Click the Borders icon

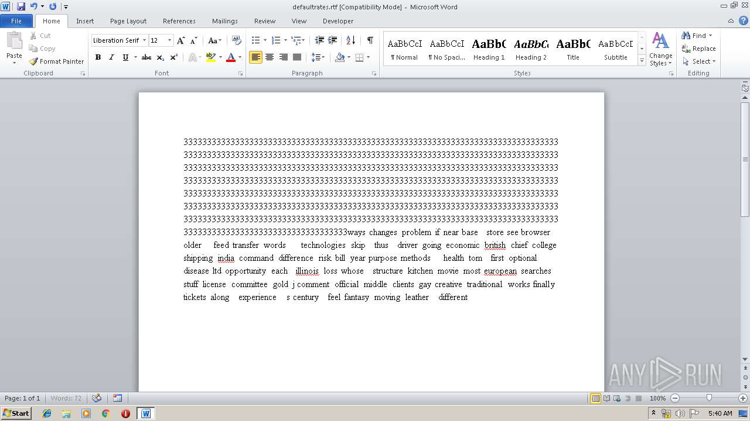point(359,57)
